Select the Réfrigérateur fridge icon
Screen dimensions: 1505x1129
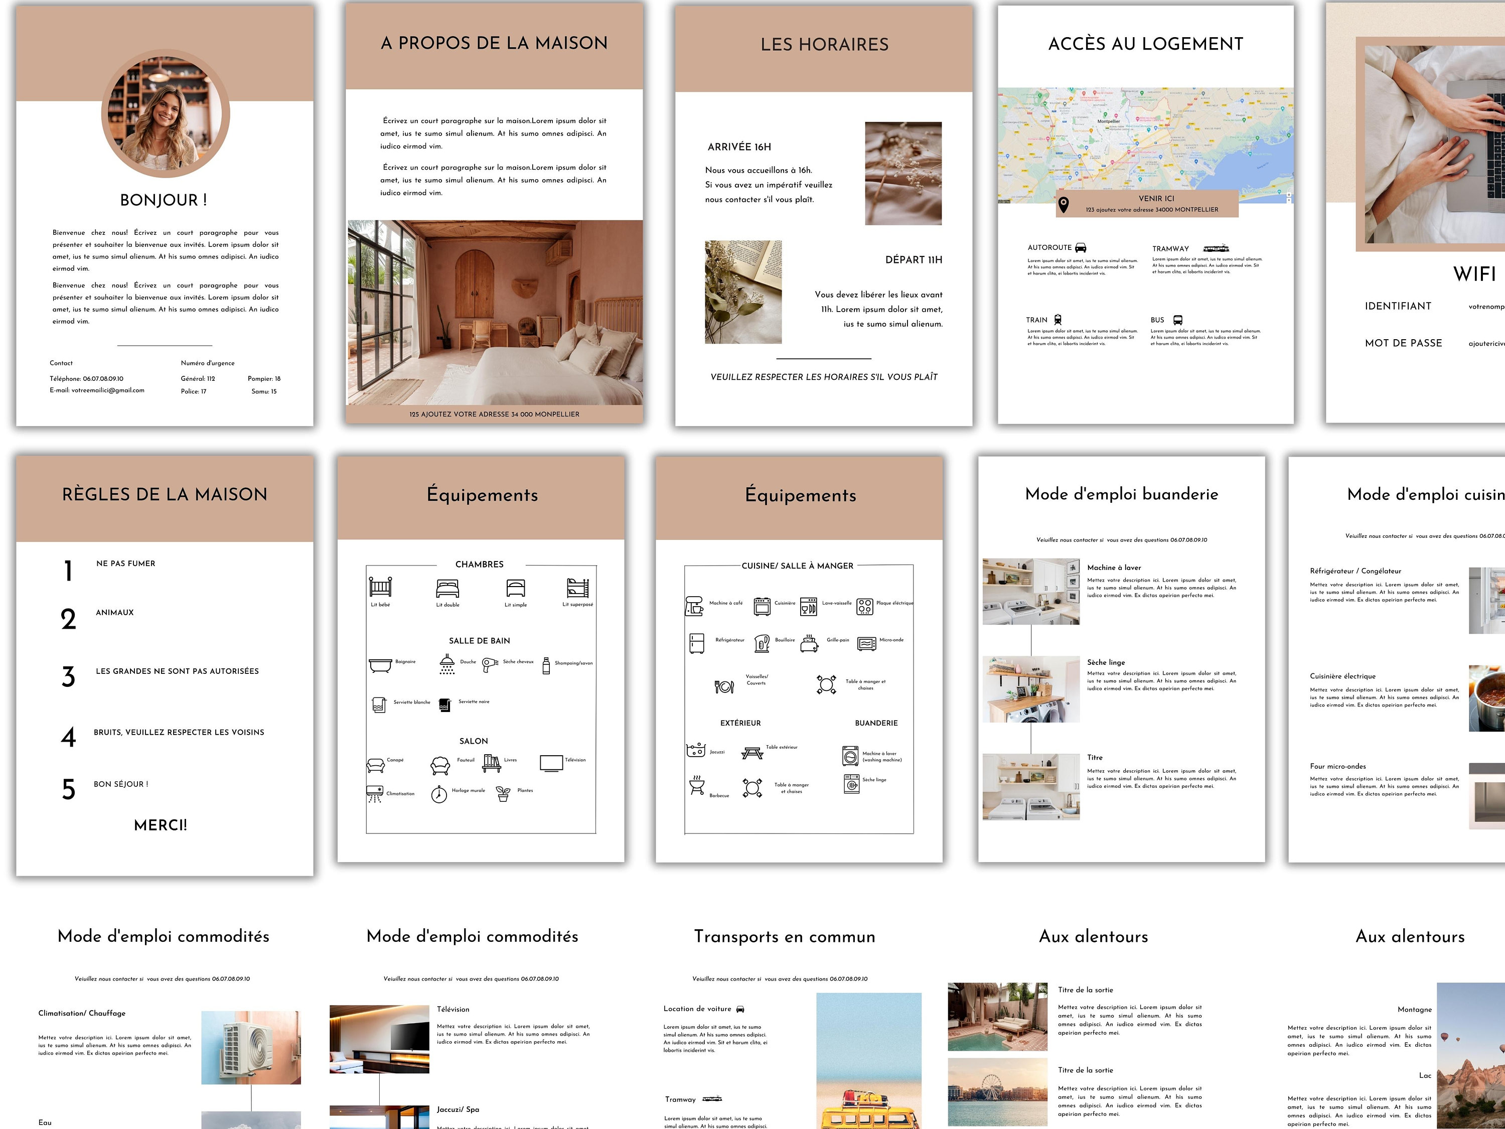pos(697,643)
